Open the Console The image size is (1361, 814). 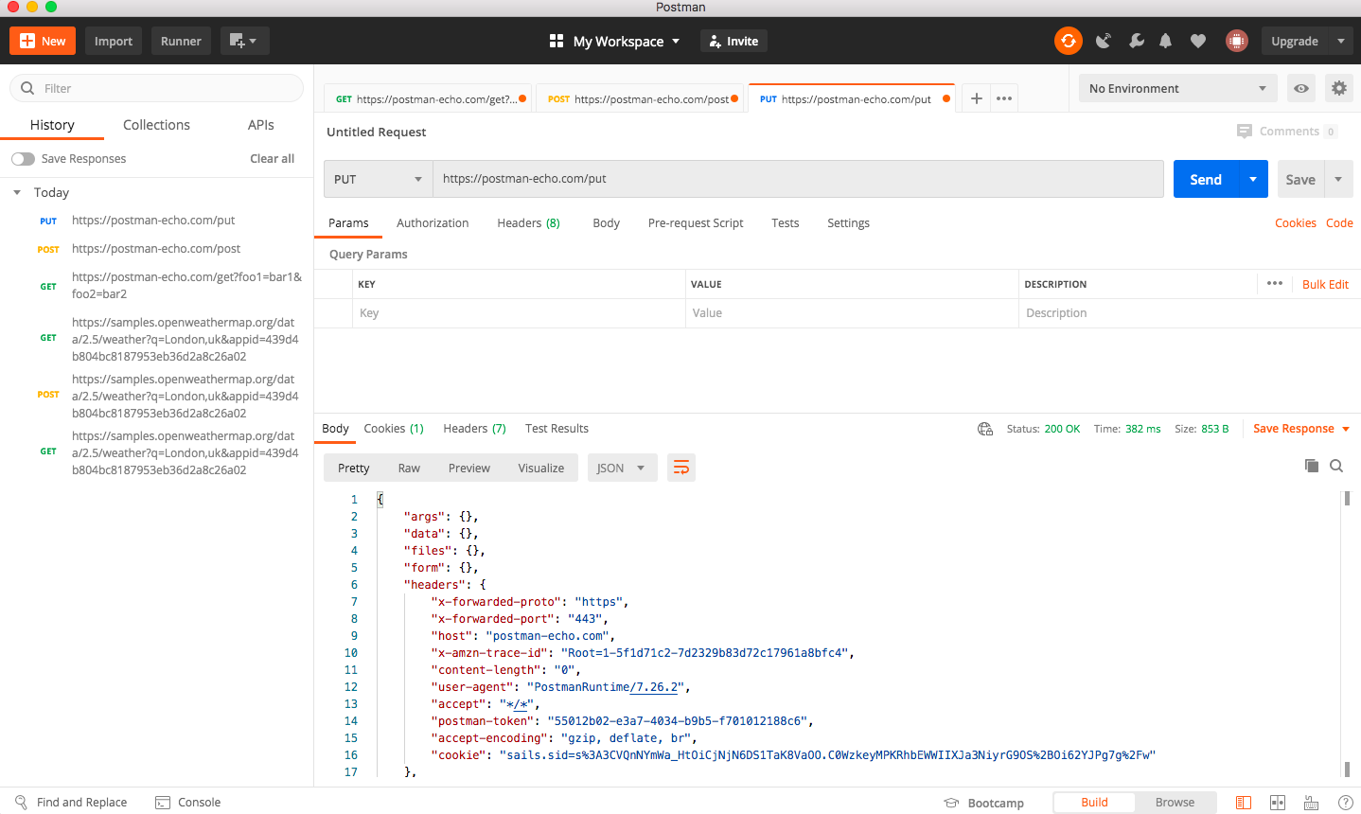(187, 802)
